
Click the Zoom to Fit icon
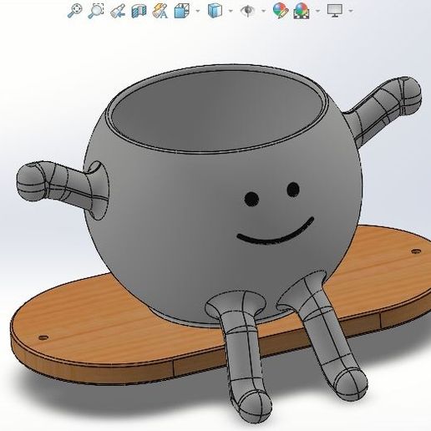[74, 11]
